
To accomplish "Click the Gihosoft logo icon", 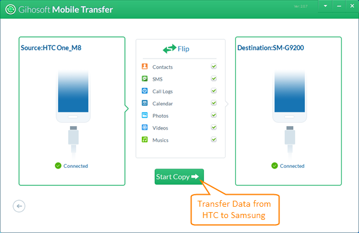I will (x=10, y=10).
